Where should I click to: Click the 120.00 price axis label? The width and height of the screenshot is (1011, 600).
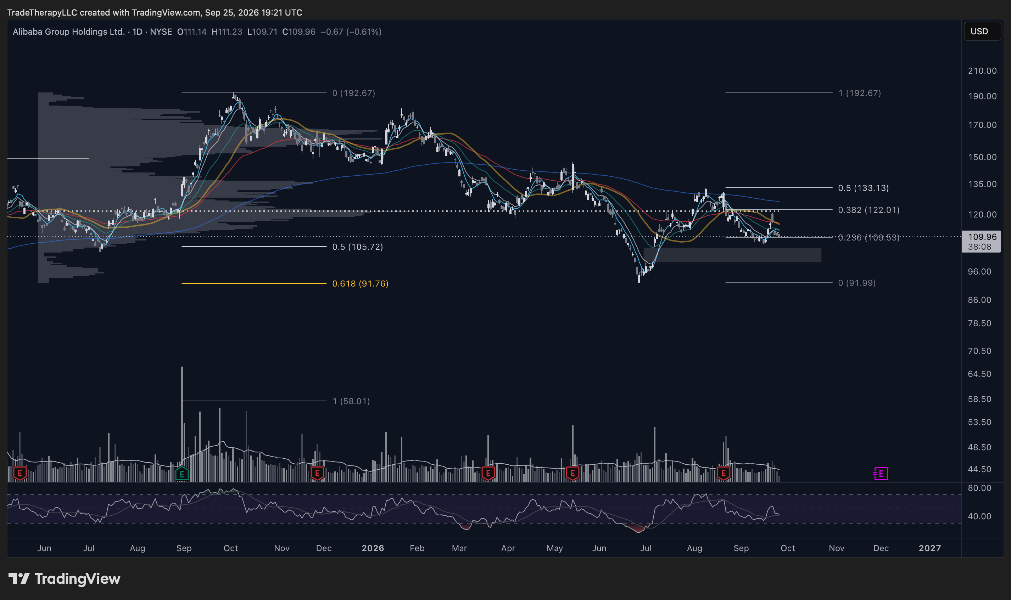tap(982, 214)
